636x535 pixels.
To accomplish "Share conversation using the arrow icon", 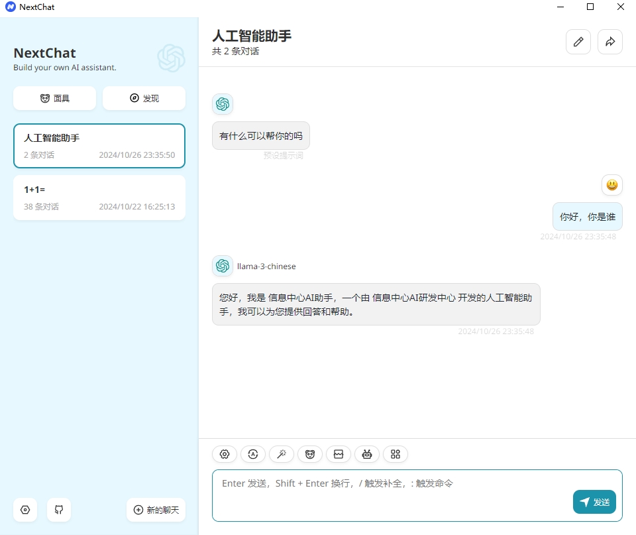I will coord(610,42).
